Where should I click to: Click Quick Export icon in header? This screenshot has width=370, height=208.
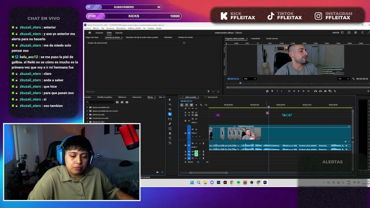(x=349, y=33)
